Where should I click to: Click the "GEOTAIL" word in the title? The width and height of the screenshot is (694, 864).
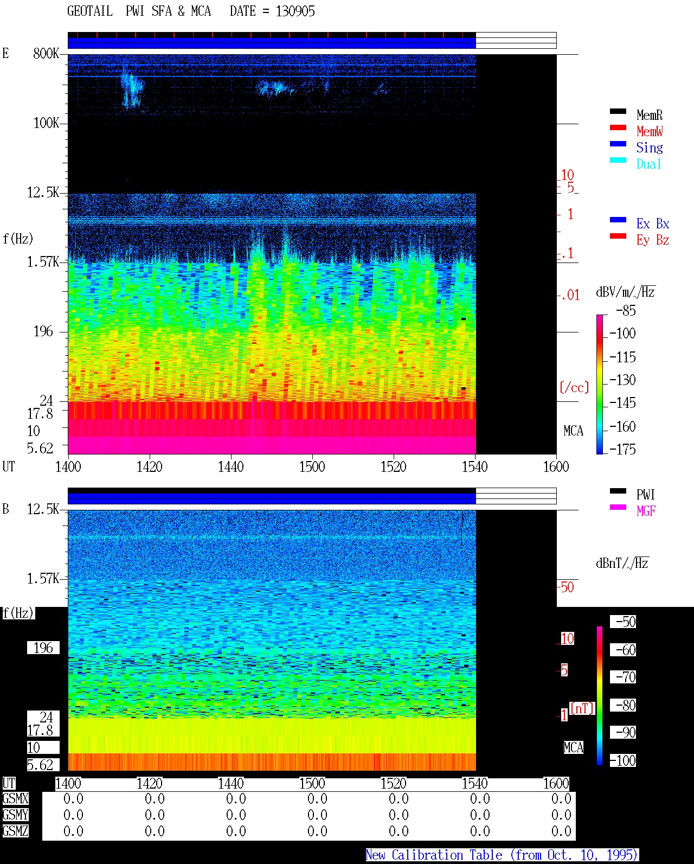click(90, 11)
